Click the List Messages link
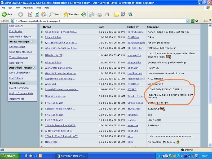 17,47
